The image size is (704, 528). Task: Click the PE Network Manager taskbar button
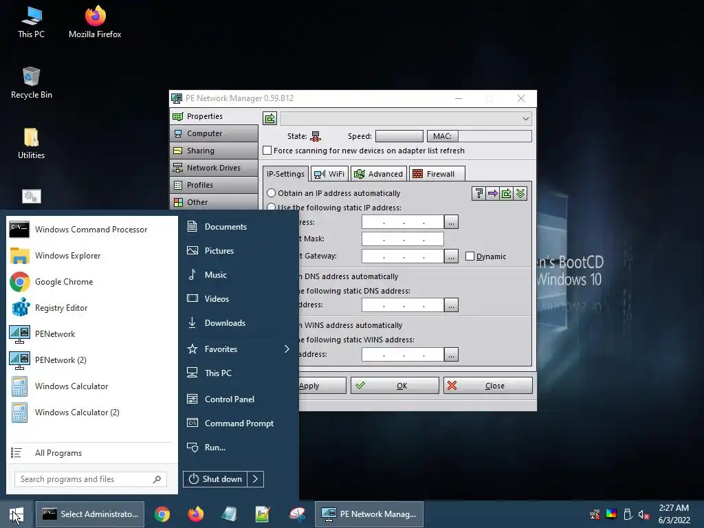(369, 514)
